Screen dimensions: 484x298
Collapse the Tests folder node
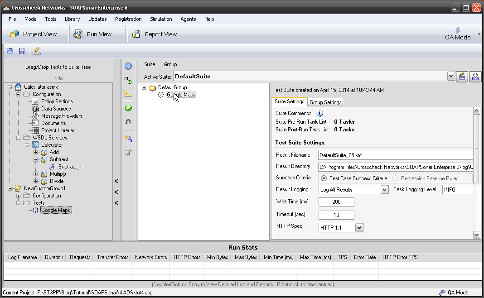click(18, 203)
